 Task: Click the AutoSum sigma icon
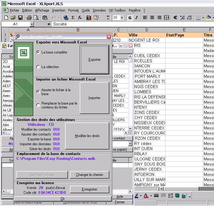pyautogui.click(x=73, y=18)
